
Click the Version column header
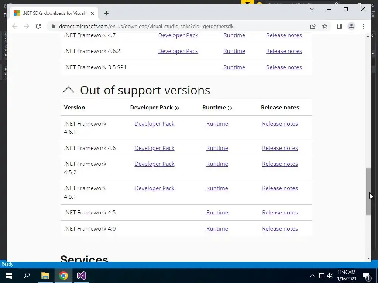74,107
